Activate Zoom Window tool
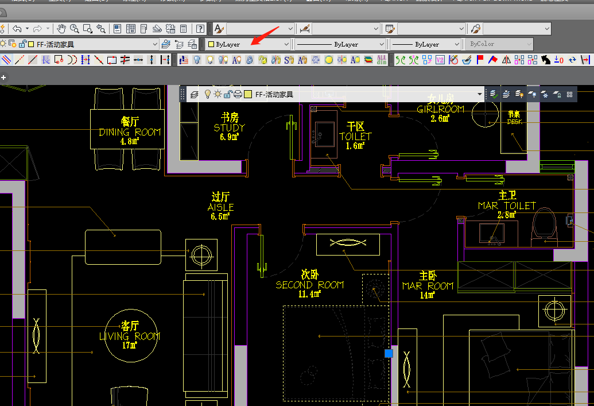Viewport: 594px width, 406px height. [87, 29]
